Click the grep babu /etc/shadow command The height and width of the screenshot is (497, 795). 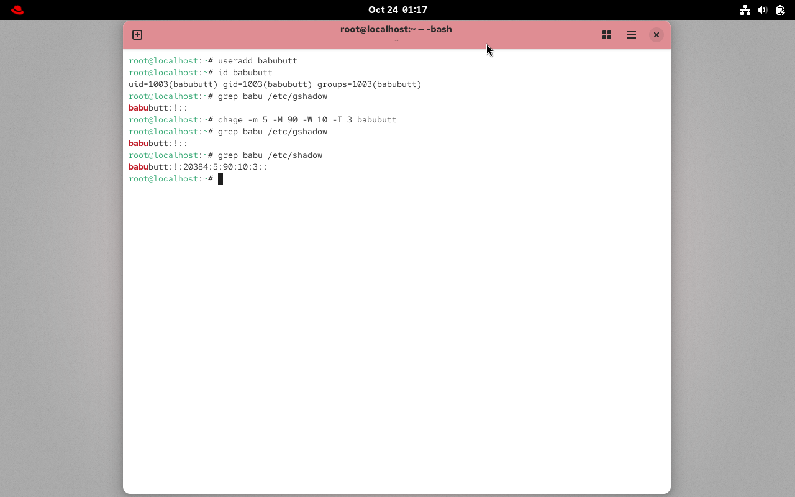click(x=270, y=155)
